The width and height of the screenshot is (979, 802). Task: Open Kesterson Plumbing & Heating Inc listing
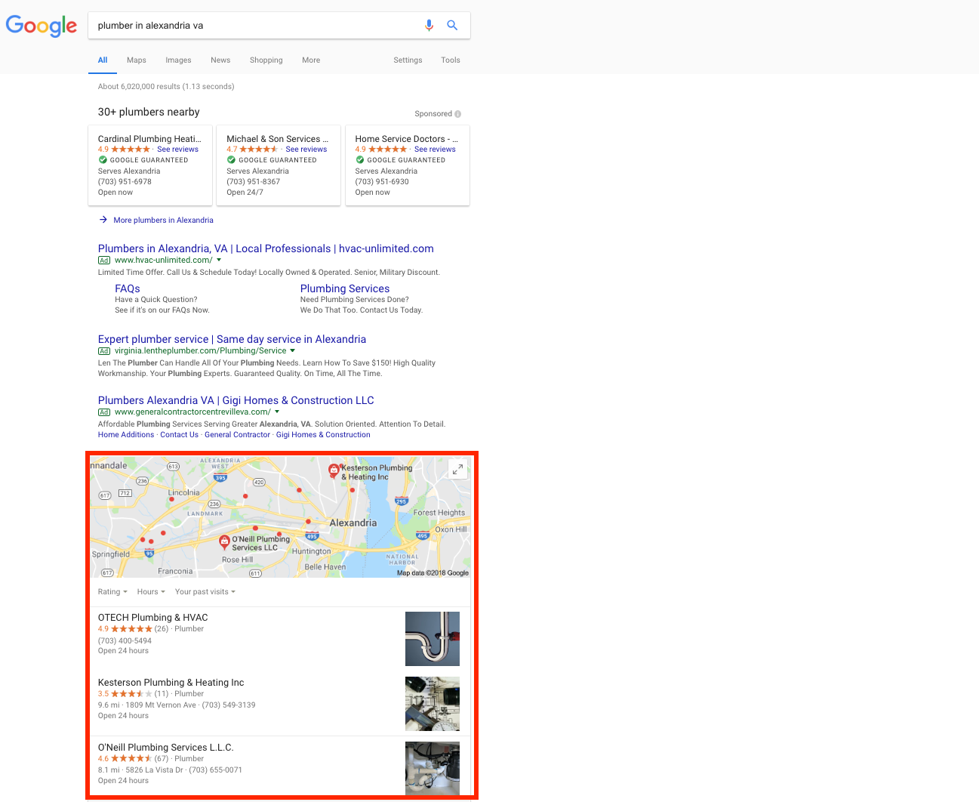[171, 683]
